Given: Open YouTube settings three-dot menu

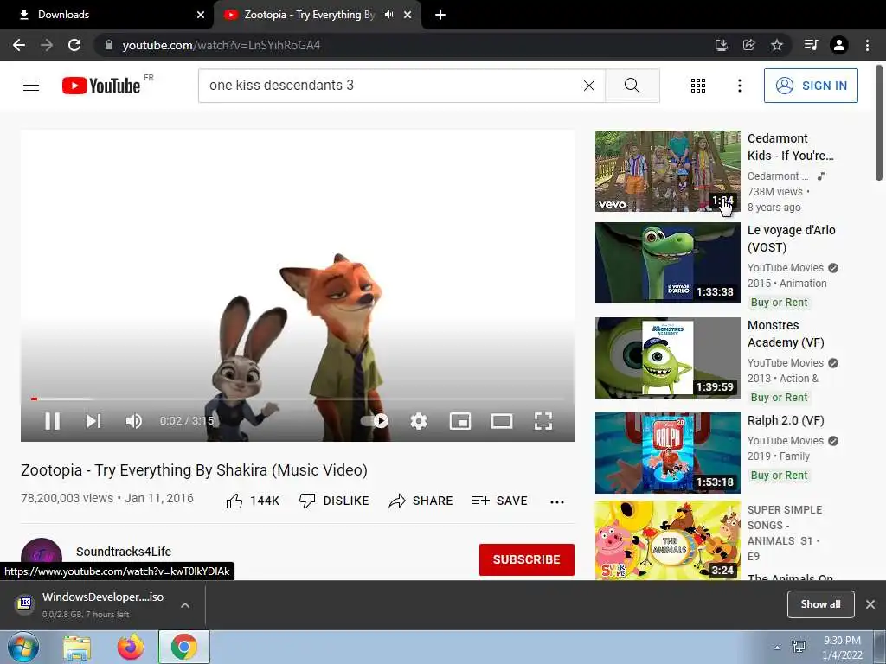Looking at the screenshot, I should (x=739, y=86).
